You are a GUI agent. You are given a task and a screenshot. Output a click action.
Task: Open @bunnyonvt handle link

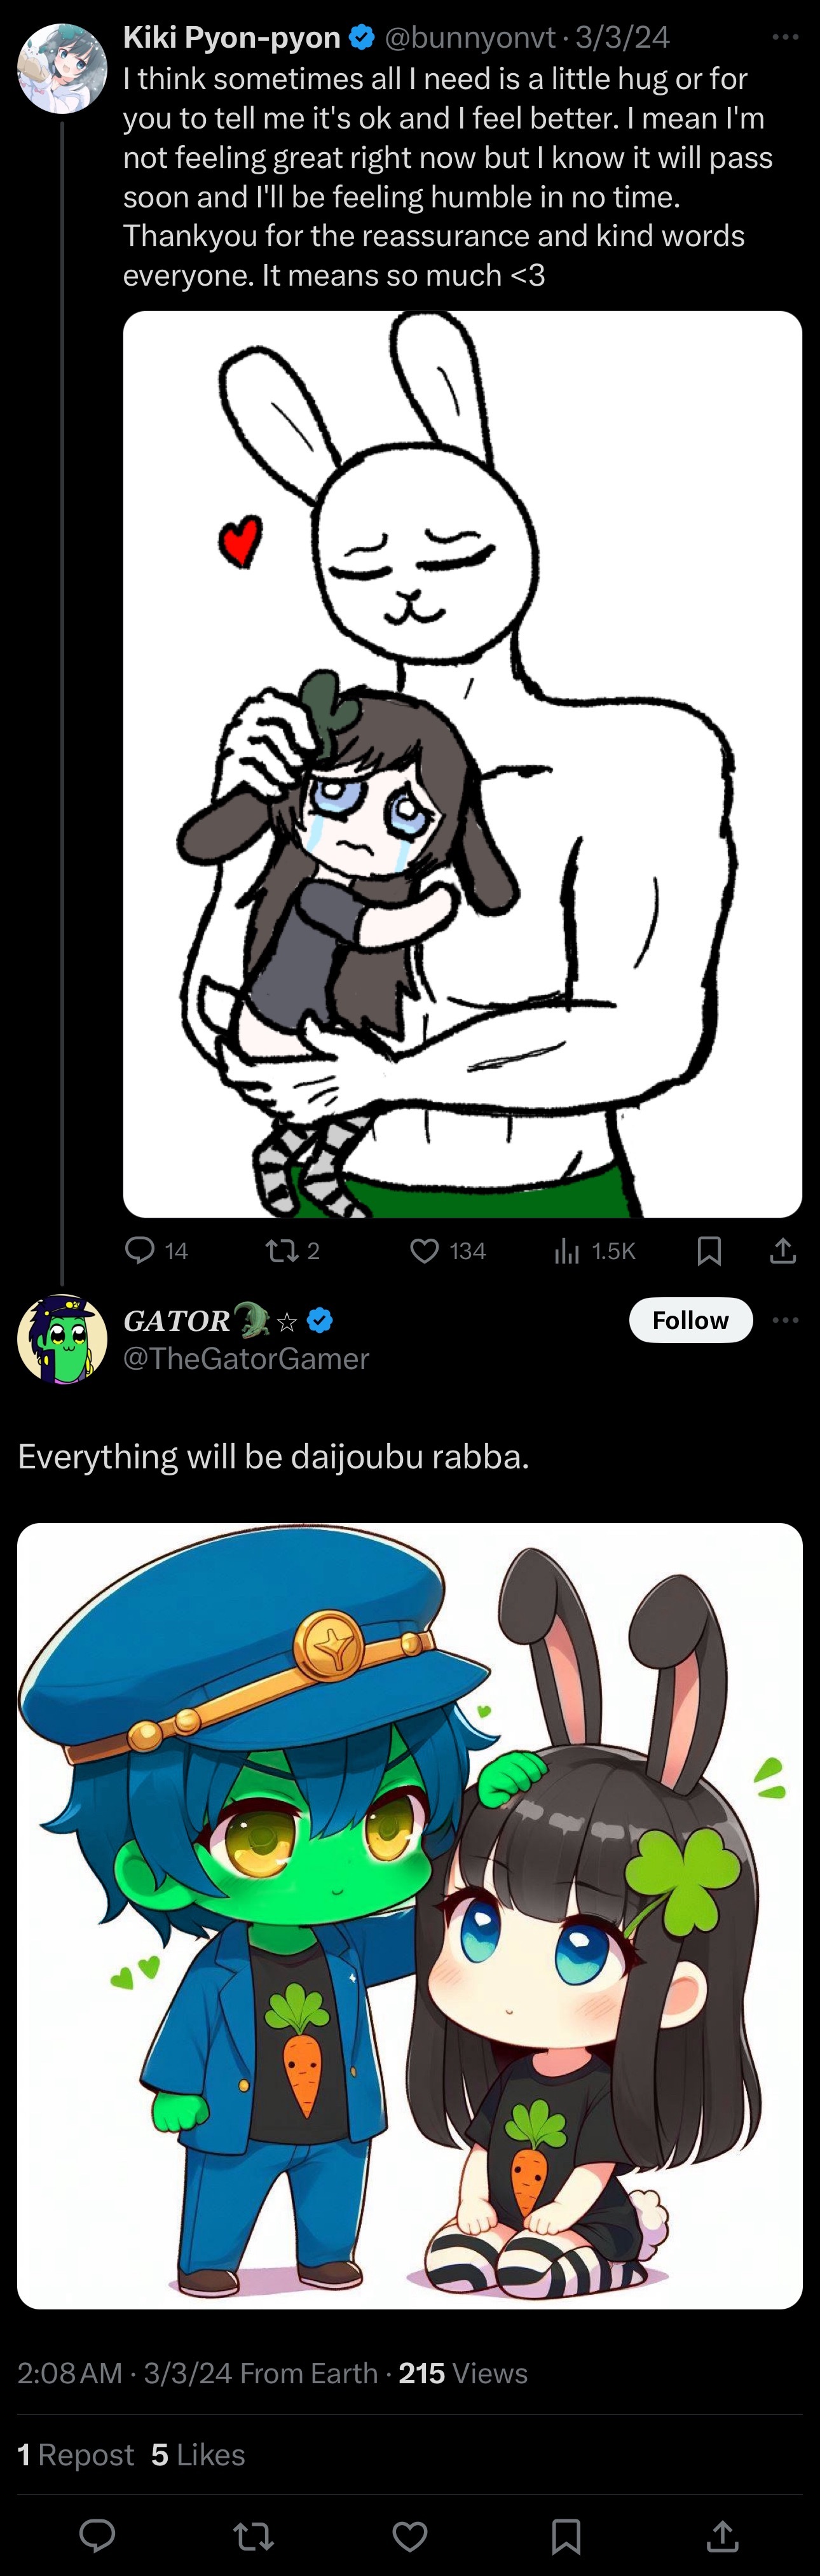pyautogui.click(x=469, y=37)
